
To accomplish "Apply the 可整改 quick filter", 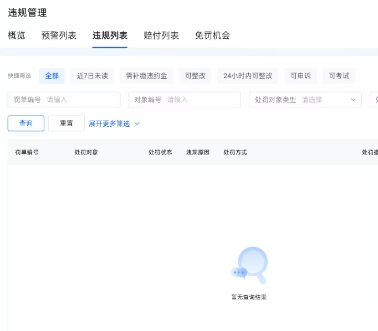I will click(x=195, y=76).
